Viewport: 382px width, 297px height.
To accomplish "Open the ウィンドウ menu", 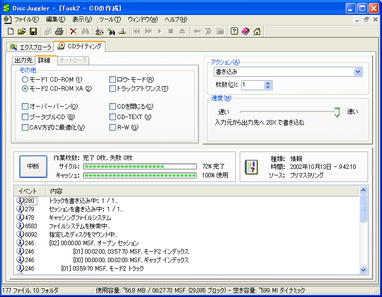I will click(x=143, y=19).
